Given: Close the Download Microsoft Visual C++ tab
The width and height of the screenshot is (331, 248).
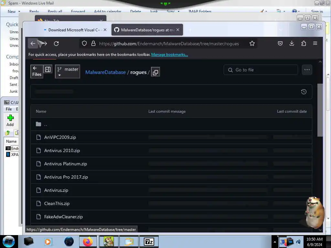Looking at the screenshot, I should coord(105,30).
